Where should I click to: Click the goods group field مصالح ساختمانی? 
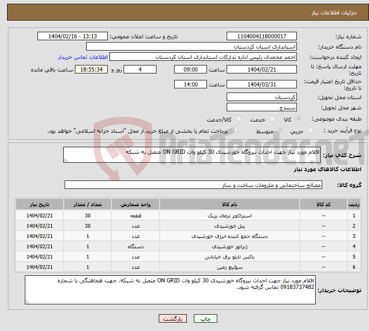point(193,185)
